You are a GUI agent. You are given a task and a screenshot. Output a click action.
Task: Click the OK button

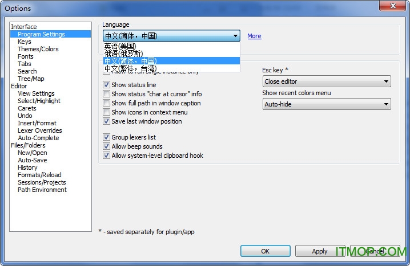click(265, 251)
